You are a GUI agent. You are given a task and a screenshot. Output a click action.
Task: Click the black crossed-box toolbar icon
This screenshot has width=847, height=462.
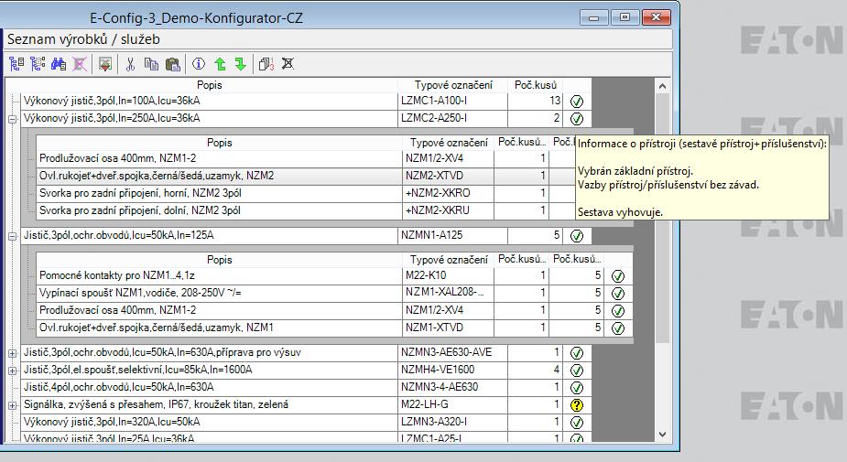[288, 64]
